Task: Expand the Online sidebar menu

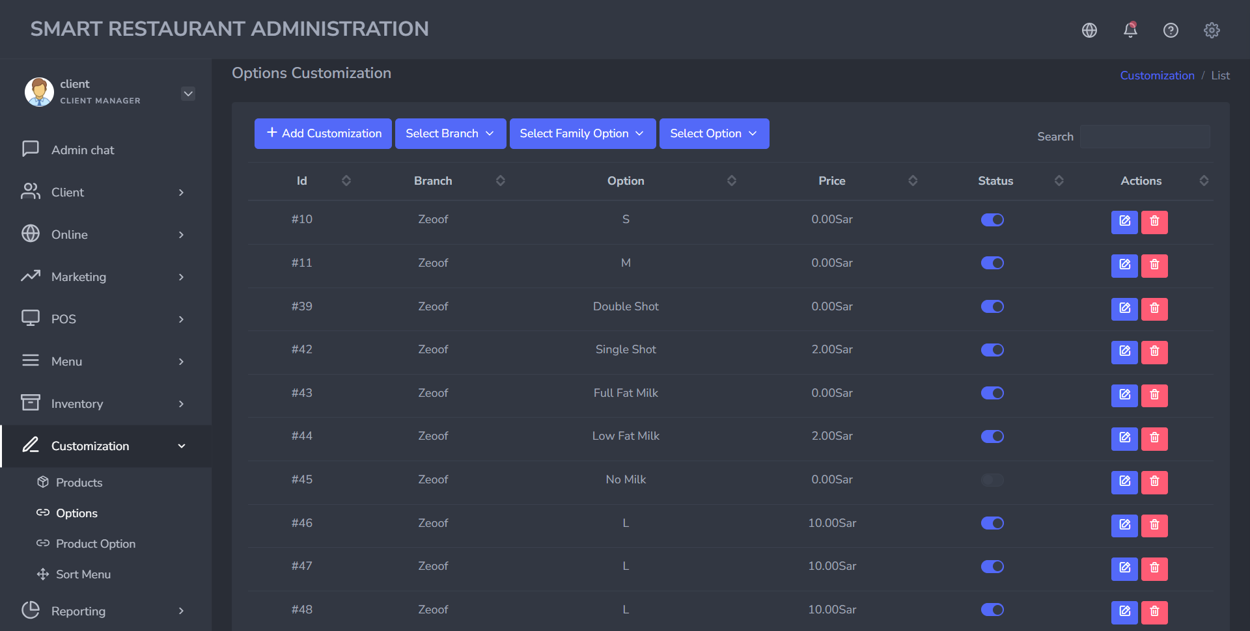Action: 105,235
